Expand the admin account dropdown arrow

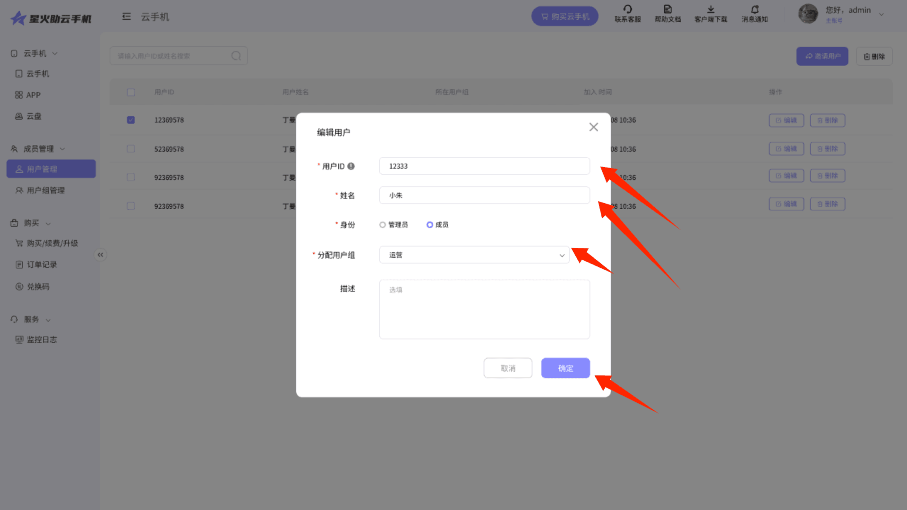tap(881, 15)
